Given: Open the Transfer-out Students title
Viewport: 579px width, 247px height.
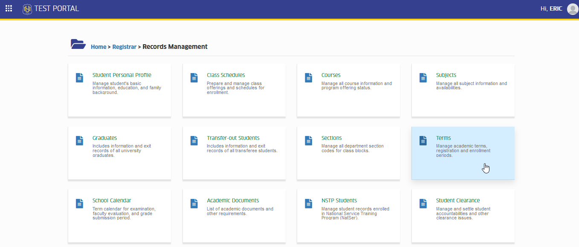Looking at the screenshot, I should click(233, 138).
